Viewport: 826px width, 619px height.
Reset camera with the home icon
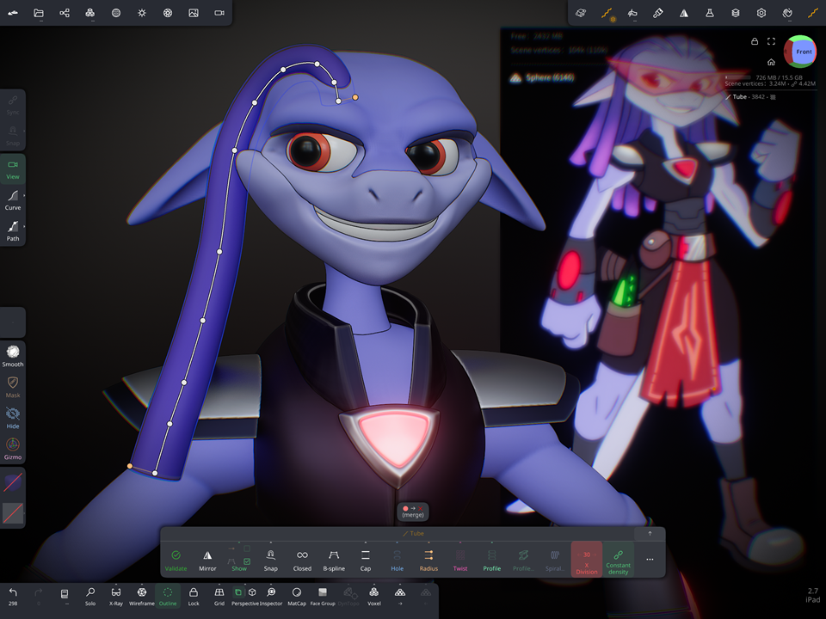pyautogui.click(x=771, y=62)
